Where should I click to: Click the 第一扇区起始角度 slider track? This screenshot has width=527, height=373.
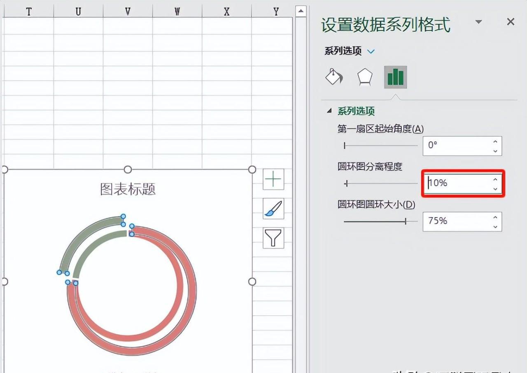[x=380, y=145]
